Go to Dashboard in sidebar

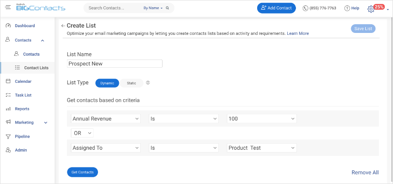(x=25, y=26)
